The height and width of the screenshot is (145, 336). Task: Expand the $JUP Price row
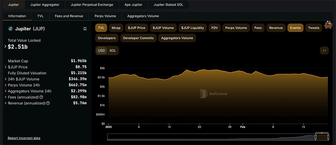click(5, 67)
